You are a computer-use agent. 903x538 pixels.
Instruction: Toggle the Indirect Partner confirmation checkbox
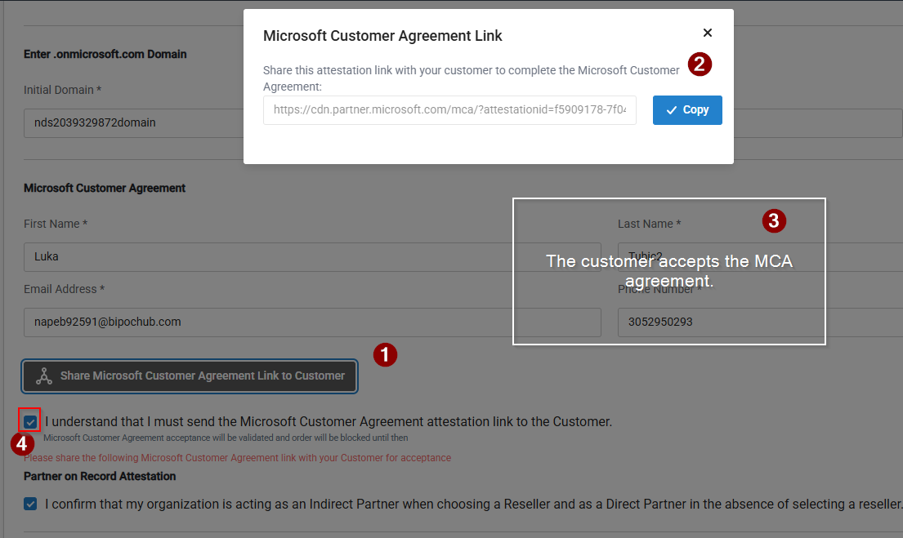click(x=30, y=504)
